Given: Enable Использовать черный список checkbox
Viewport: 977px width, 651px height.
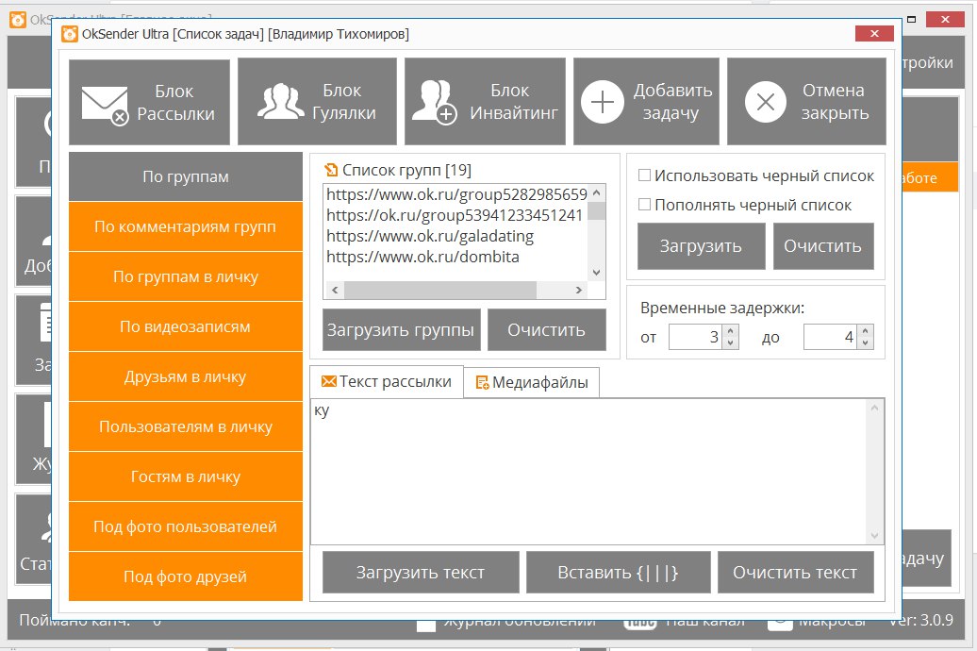Looking at the screenshot, I should (x=645, y=175).
